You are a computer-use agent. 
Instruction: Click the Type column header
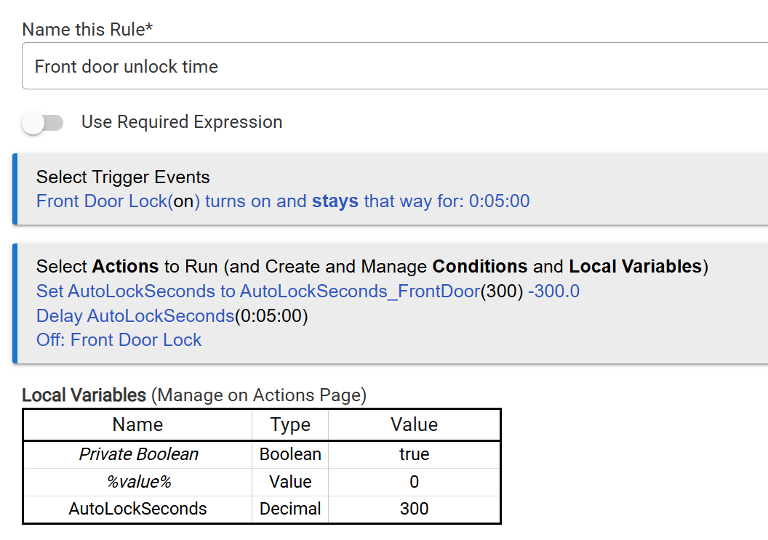[x=290, y=424]
